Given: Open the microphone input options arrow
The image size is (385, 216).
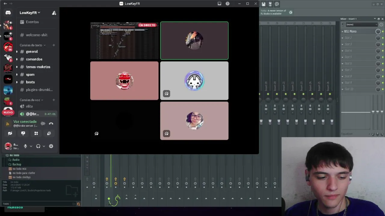Looking at the screenshot, I should (x=31, y=146).
